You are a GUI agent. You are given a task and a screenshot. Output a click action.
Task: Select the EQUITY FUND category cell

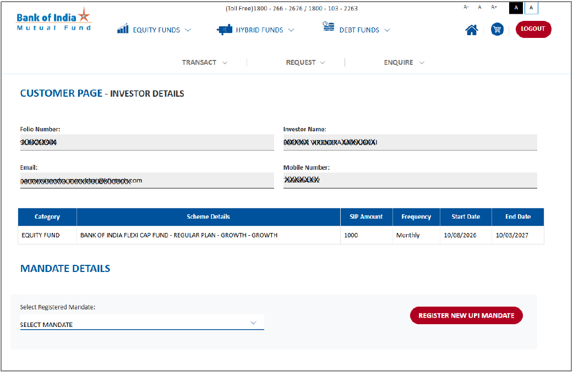click(x=47, y=235)
